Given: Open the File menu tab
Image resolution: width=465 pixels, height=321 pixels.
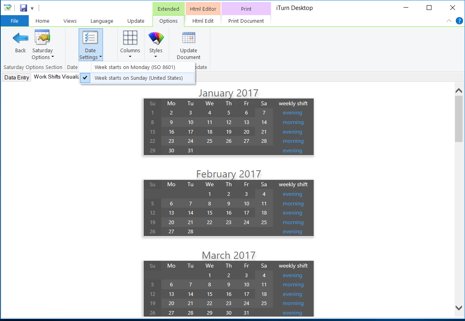Looking at the screenshot, I should 14,21.
